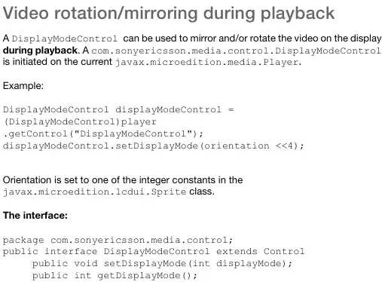Click the displayModeControl variable declaration line
Screen dimensions: 382x282
point(118,110)
